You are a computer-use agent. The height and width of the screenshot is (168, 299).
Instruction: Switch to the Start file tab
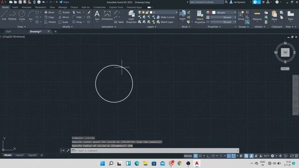(x=8, y=31)
